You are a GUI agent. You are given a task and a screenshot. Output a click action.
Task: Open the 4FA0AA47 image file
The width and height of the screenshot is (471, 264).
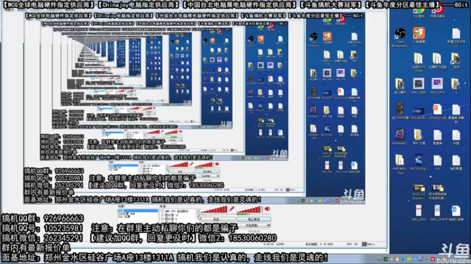point(400,137)
